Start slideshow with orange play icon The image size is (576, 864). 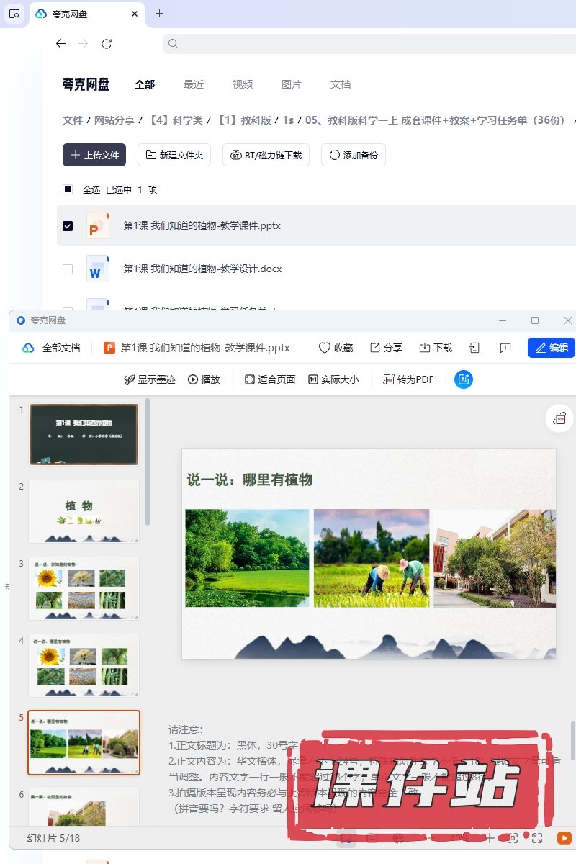[x=563, y=837]
